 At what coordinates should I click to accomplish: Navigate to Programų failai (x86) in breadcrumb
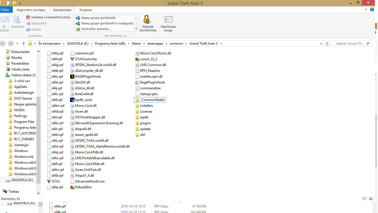pyautogui.click(x=110, y=44)
